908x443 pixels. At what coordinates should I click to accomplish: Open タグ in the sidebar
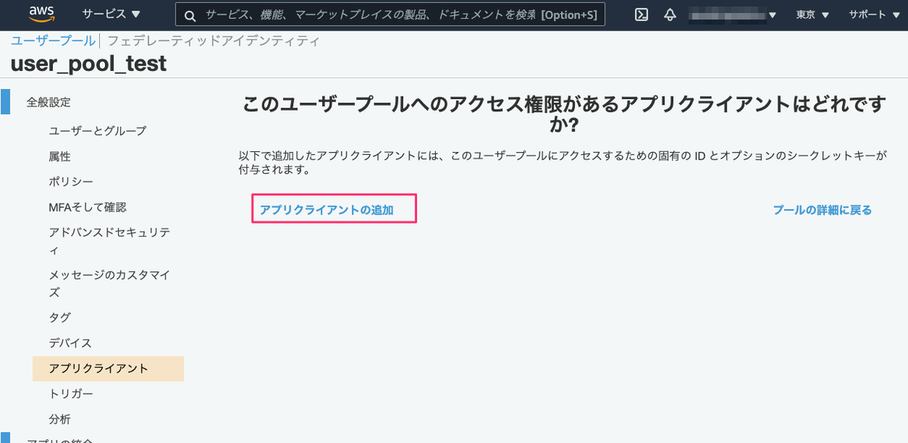click(60, 317)
